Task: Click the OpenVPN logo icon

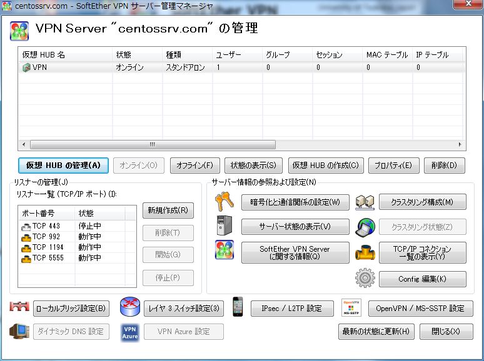Action: pyautogui.click(x=351, y=308)
